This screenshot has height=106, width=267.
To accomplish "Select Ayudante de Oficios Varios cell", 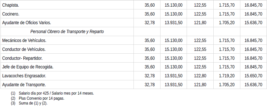I will click(x=27, y=23).
